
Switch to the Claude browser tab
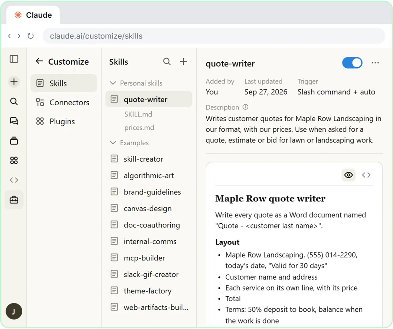pos(33,15)
